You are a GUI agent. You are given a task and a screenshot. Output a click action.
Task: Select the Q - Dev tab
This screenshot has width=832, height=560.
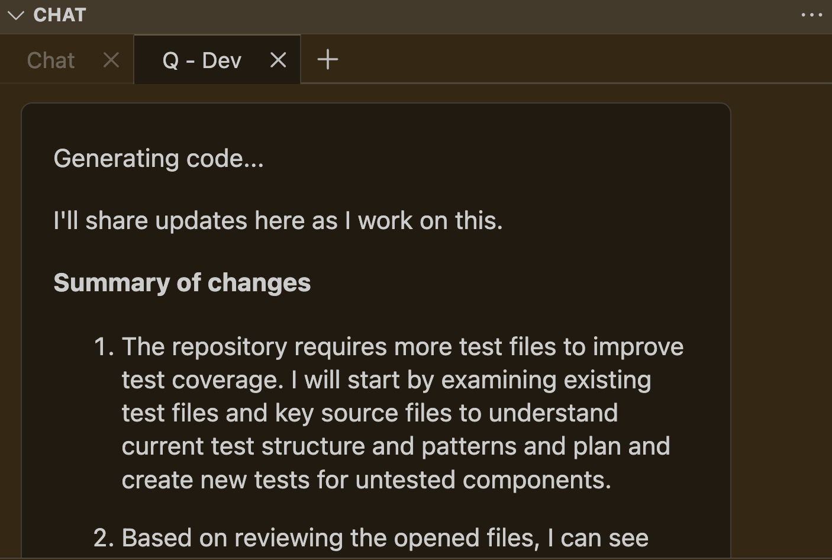point(201,59)
